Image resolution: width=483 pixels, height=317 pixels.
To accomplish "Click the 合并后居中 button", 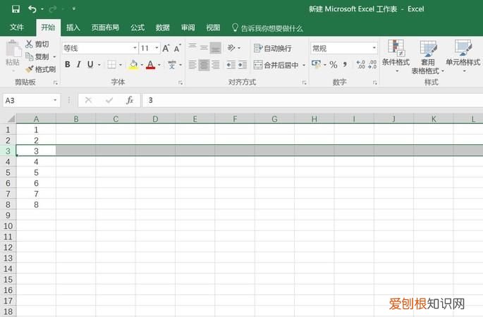I will (x=276, y=65).
